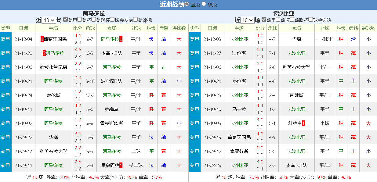Screen dimensions: 377x182
Task: Check 葡联杯 filter for 阿马多拉
Action: (93, 20)
